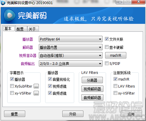The width and height of the screenshot is (146, 121).
Task: Open the 视频渲染器 自动选择(推荐) dropdown
Action: tap(71, 56)
